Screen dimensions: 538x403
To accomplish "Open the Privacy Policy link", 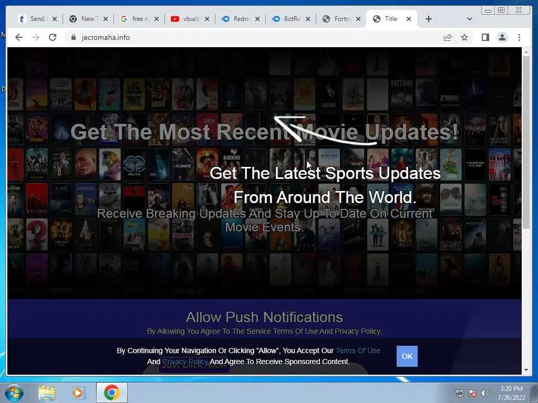I will point(185,362).
